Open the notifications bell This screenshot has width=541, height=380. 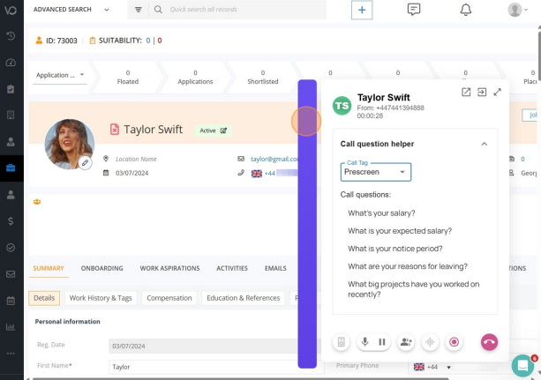pyautogui.click(x=466, y=10)
